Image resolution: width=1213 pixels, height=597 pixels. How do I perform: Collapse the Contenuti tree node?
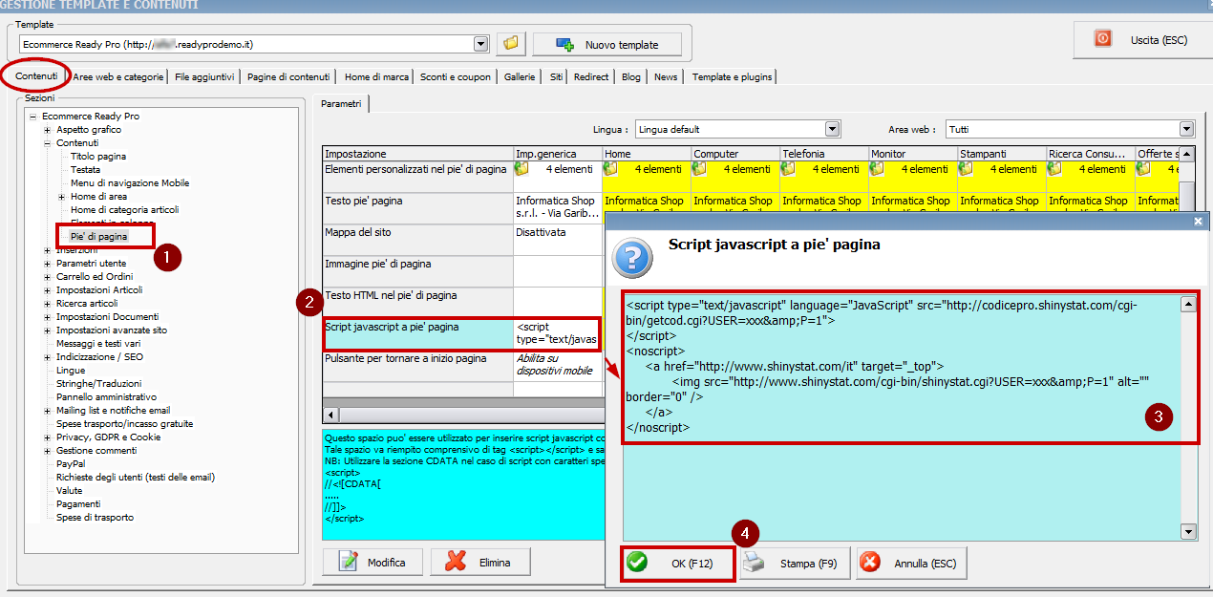(48, 143)
